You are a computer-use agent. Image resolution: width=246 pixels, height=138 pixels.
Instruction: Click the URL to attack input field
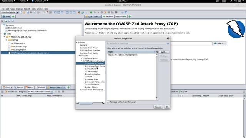(x=191, y=43)
